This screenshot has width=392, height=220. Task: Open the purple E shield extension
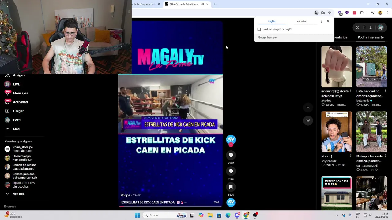point(347,13)
